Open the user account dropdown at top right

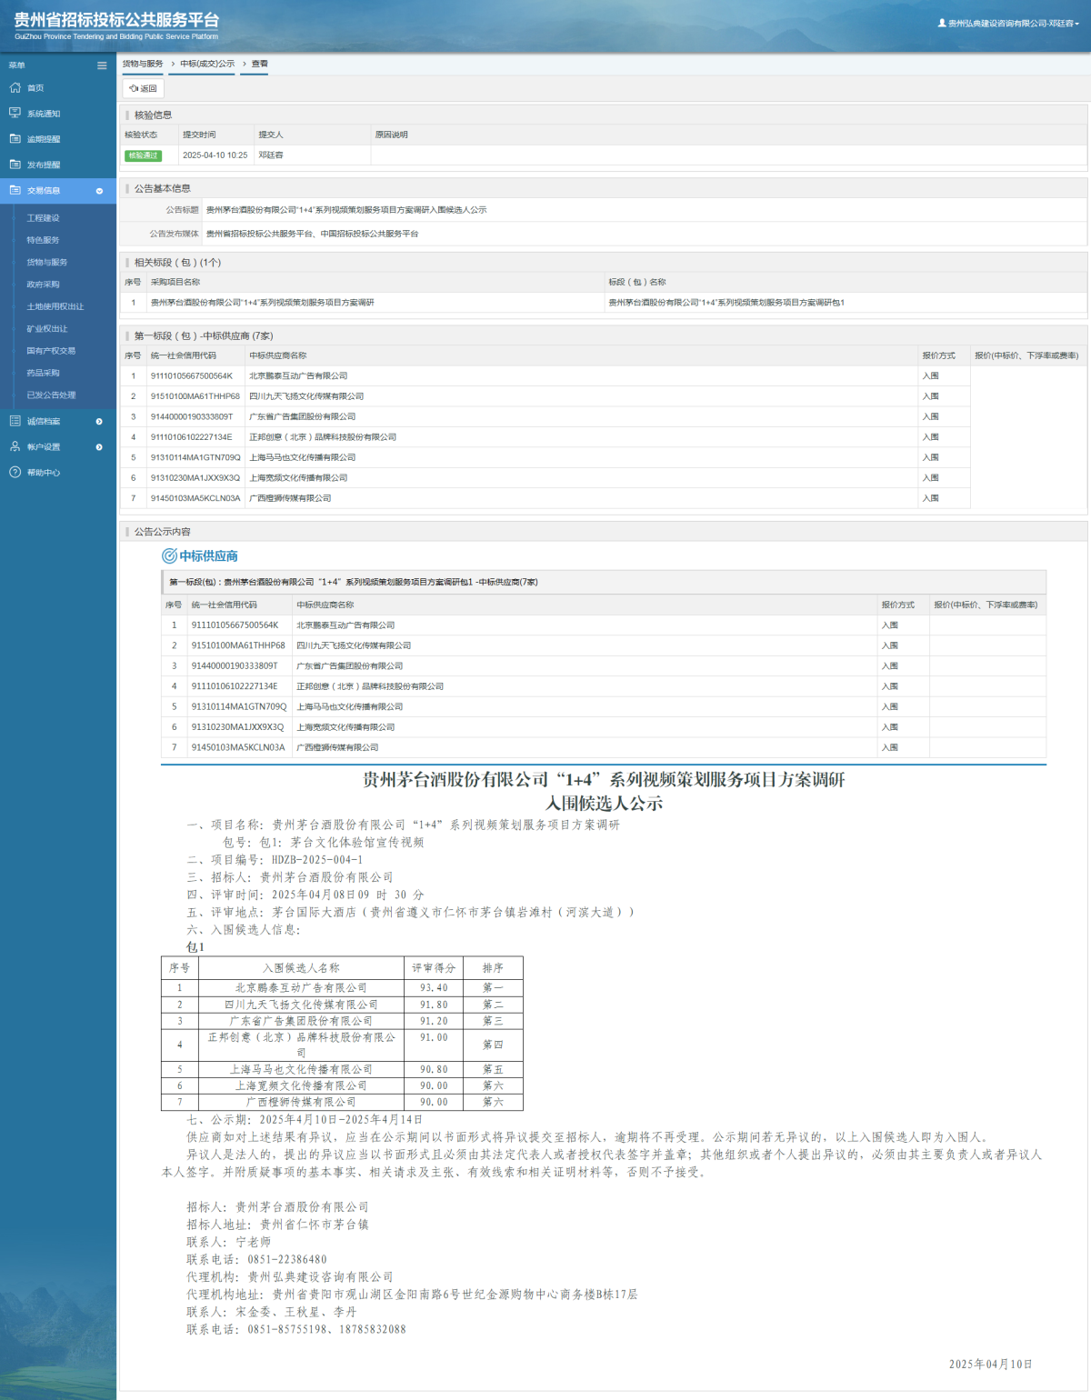click(1009, 24)
